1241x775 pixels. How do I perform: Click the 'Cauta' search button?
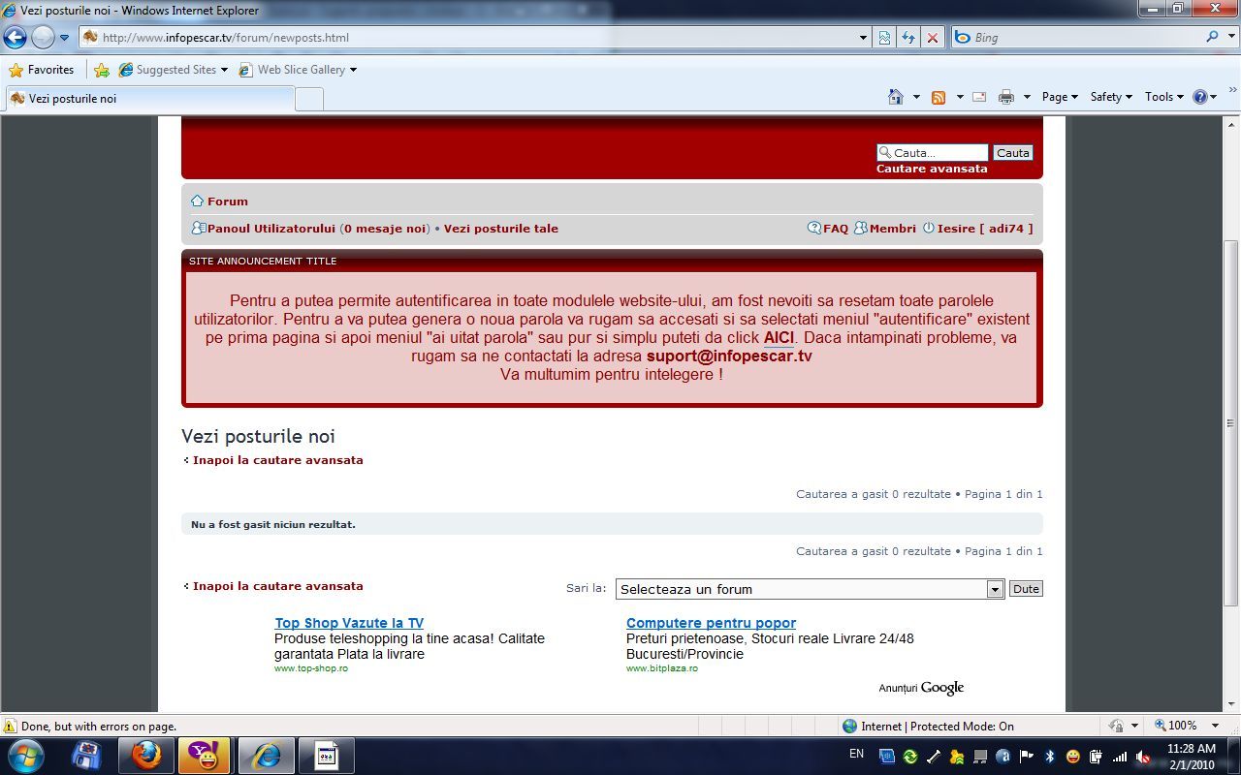coord(1012,153)
